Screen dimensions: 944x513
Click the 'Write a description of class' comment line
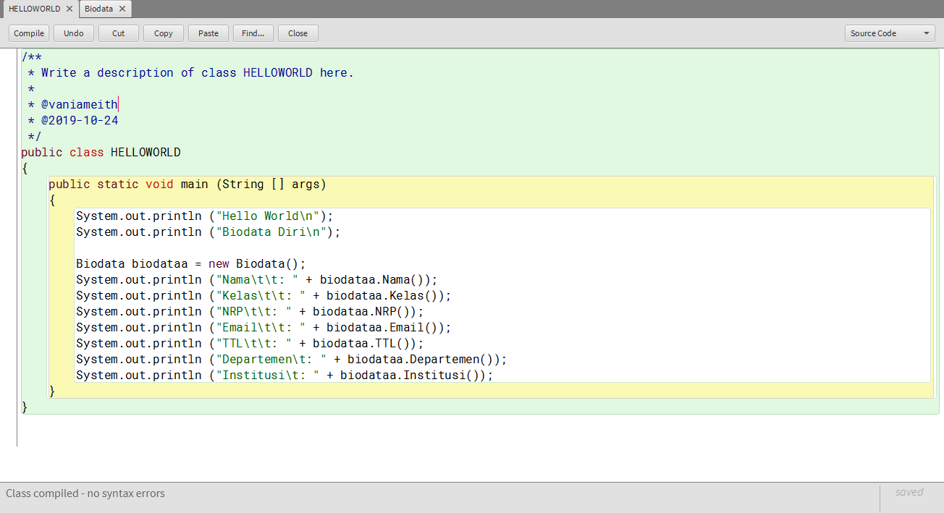[191, 72]
